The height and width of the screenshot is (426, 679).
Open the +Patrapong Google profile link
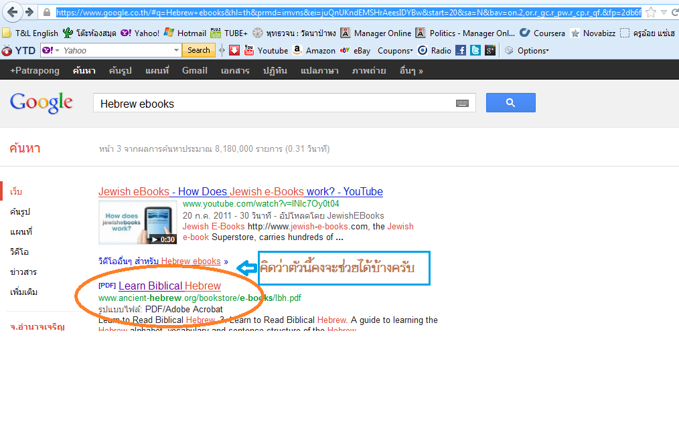(35, 70)
